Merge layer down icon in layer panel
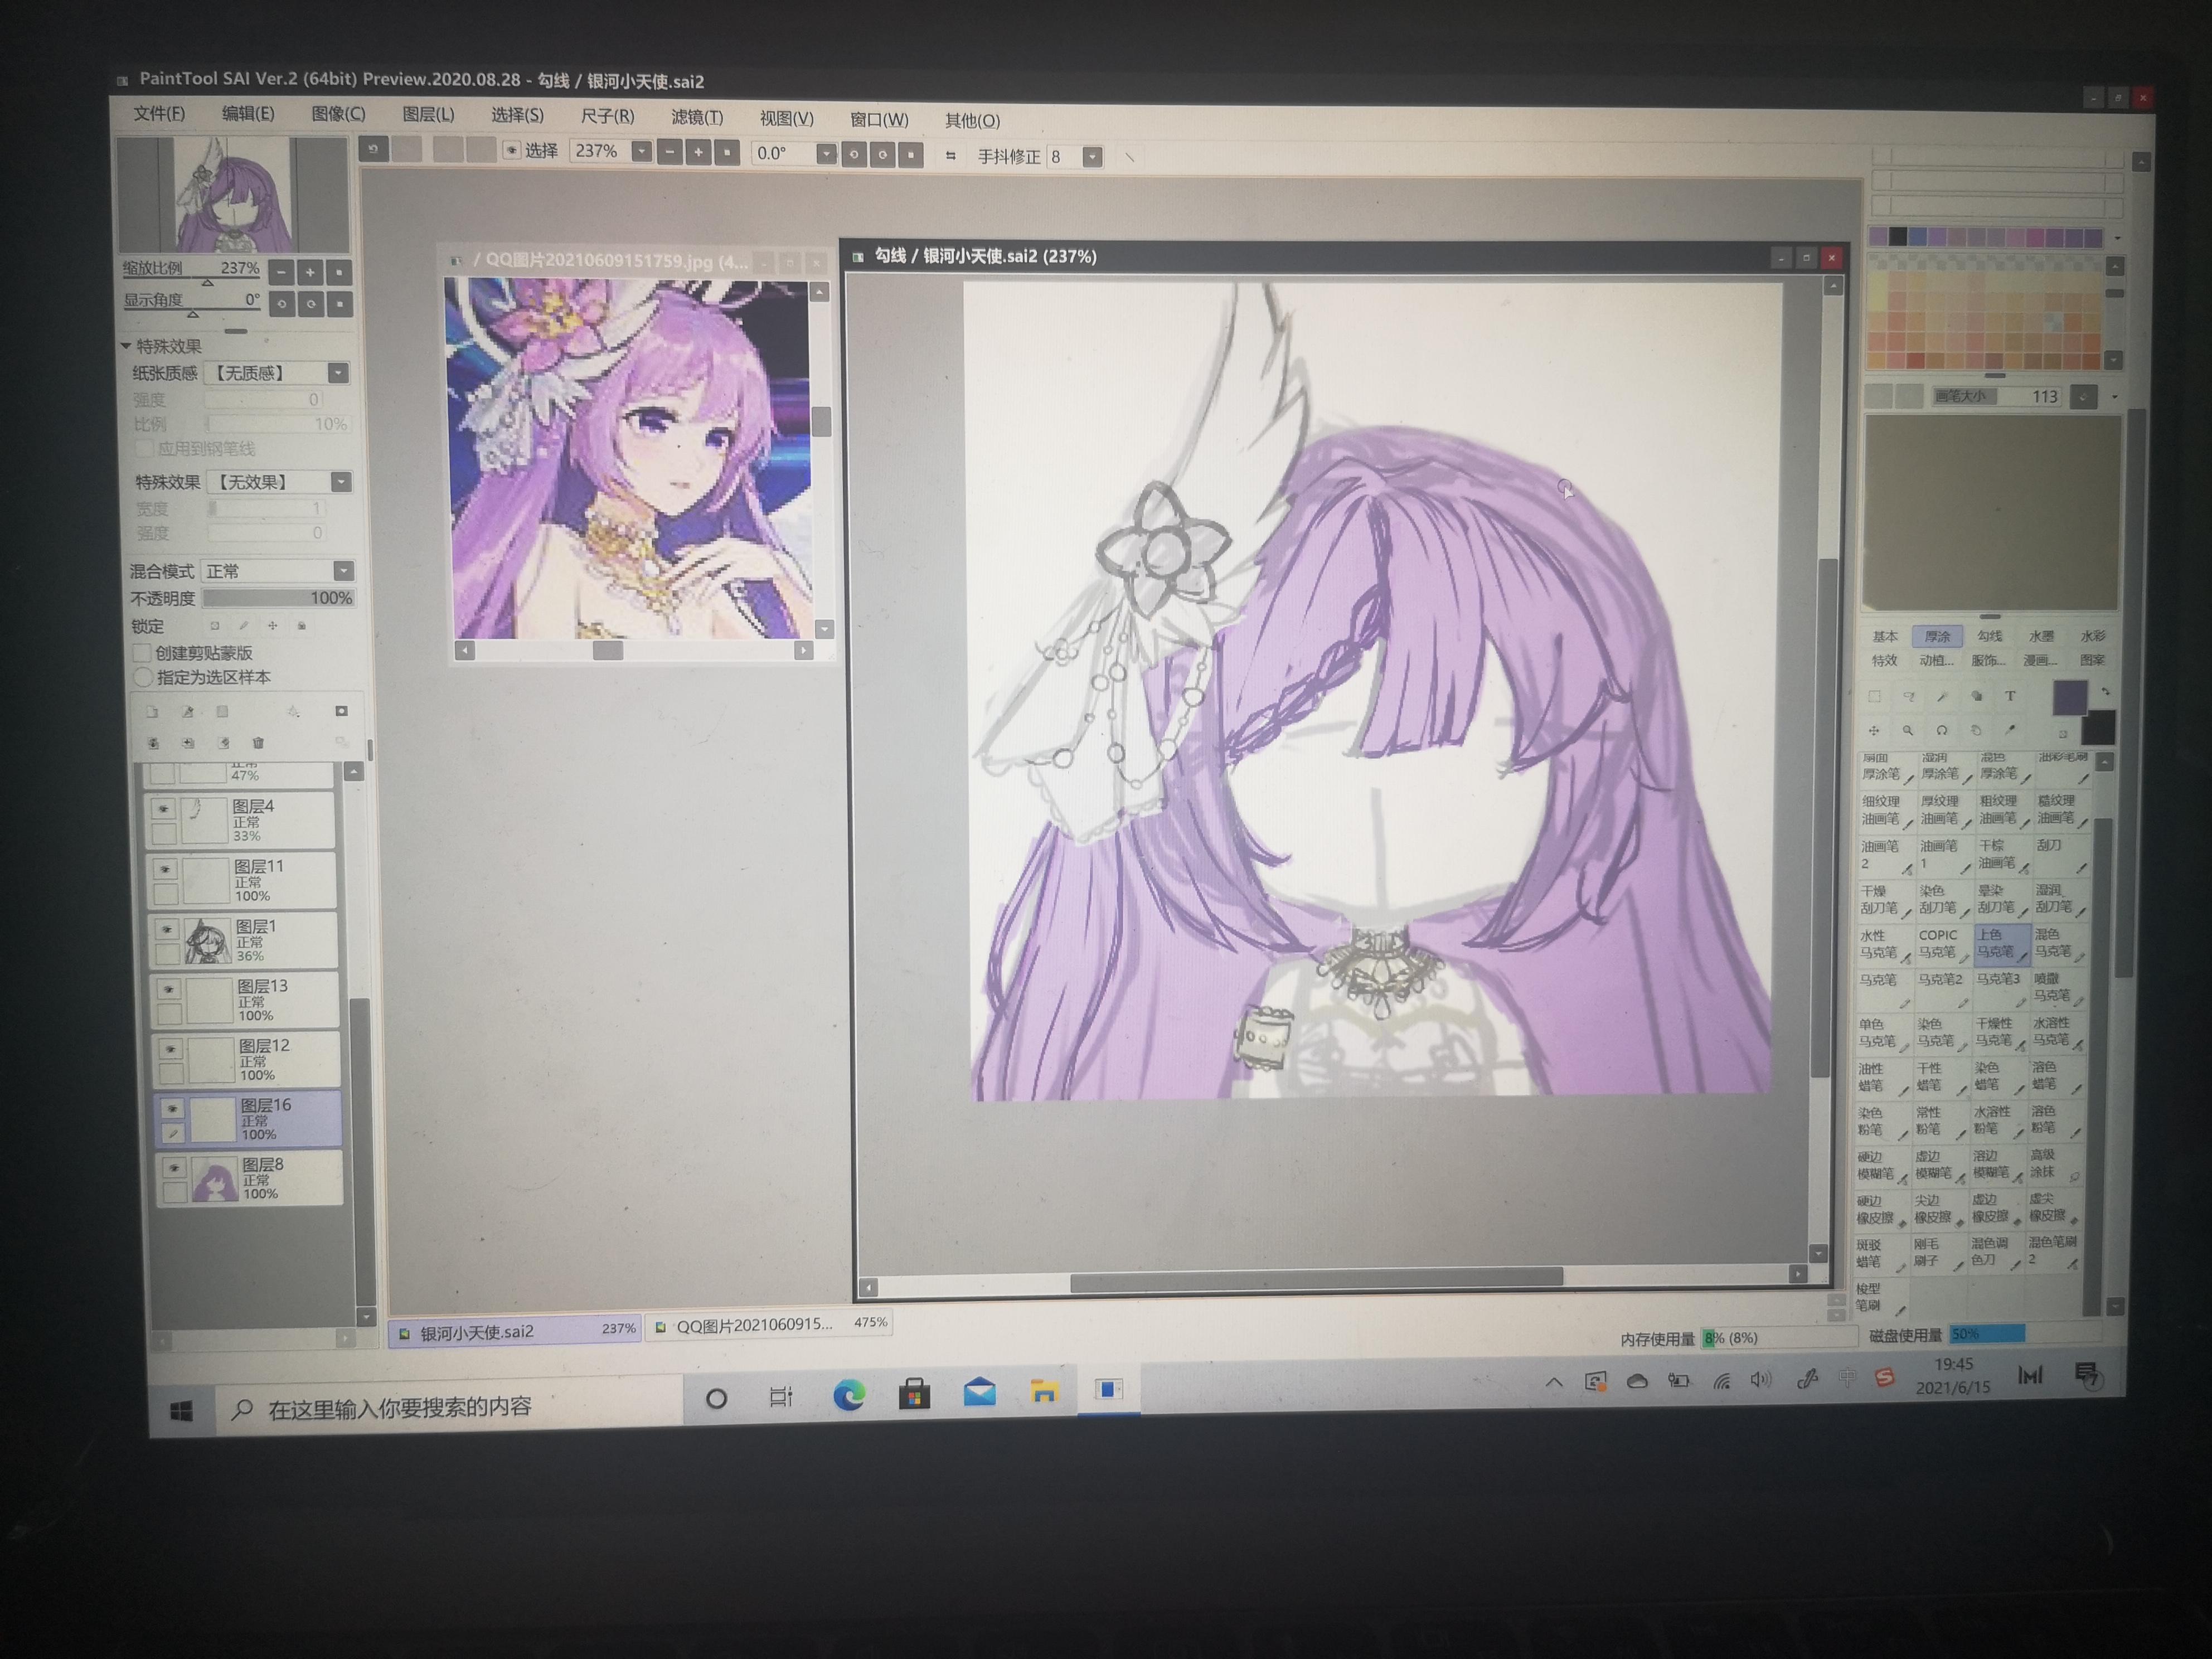2212x1659 pixels. [x=154, y=743]
